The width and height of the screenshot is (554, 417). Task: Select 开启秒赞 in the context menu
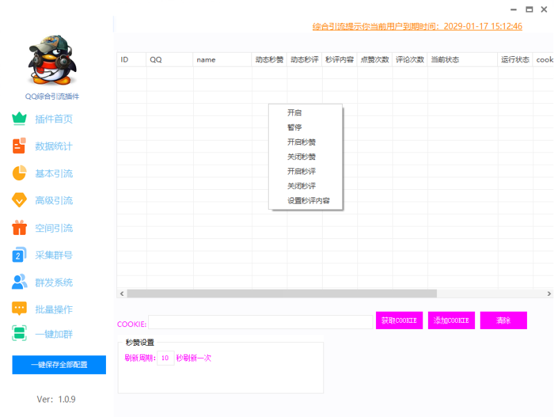302,142
